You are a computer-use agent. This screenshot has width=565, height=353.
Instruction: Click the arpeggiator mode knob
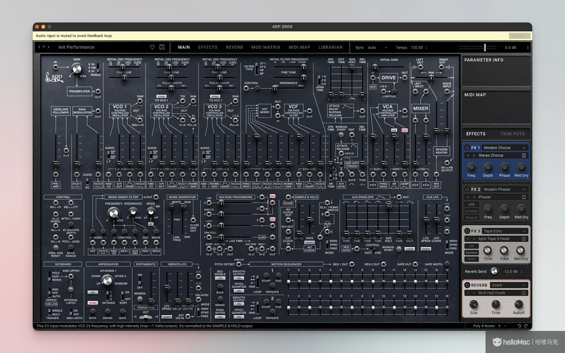107,280
